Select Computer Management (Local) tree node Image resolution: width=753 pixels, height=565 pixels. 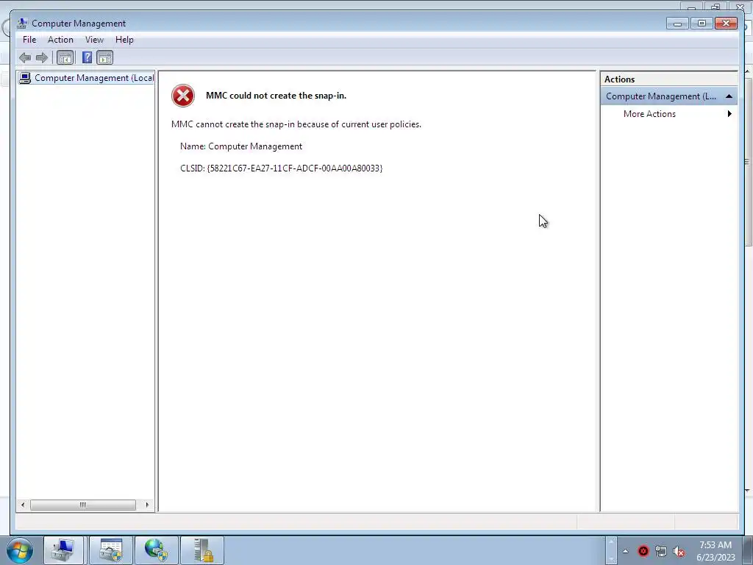click(87, 78)
